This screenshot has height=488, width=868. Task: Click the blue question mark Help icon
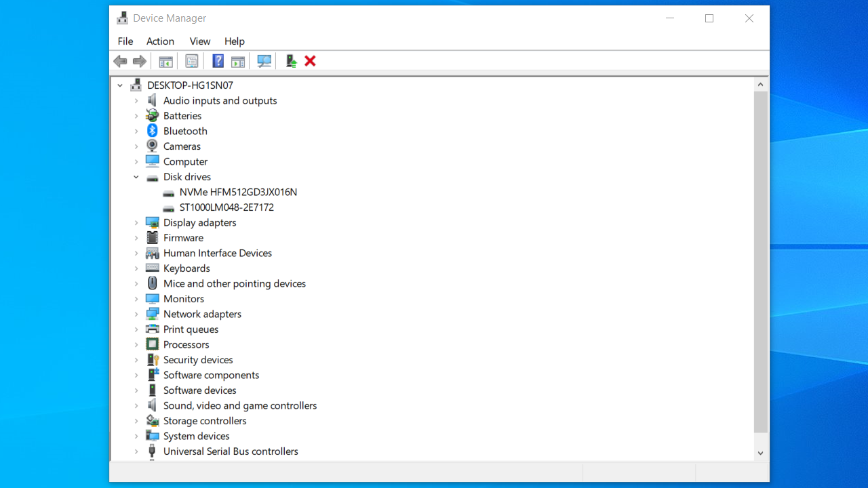(x=218, y=62)
